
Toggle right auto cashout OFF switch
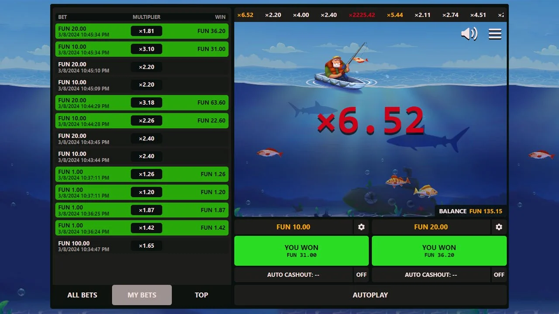point(499,275)
